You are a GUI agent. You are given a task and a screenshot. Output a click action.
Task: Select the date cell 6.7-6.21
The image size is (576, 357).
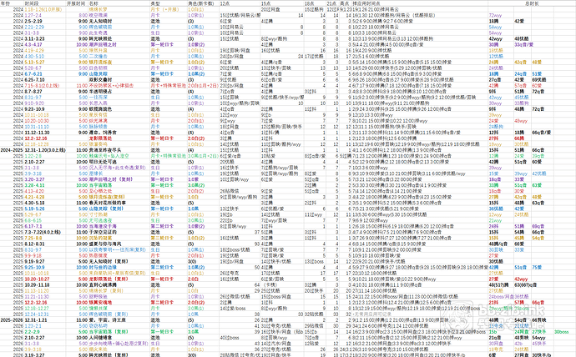[x=33, y=73]
